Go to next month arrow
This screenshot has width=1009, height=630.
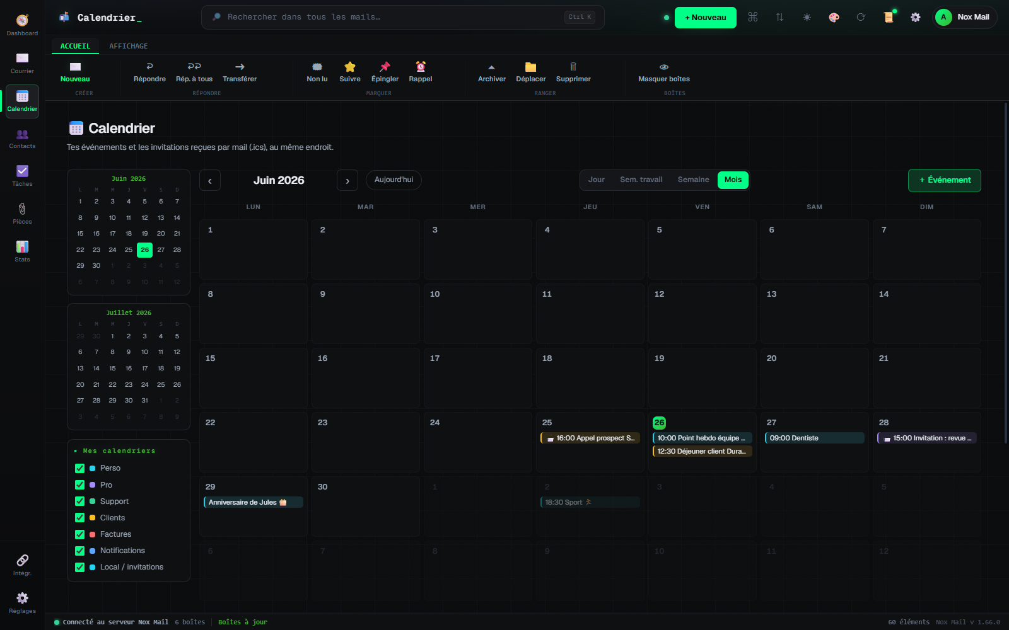[x=347, y=181]
